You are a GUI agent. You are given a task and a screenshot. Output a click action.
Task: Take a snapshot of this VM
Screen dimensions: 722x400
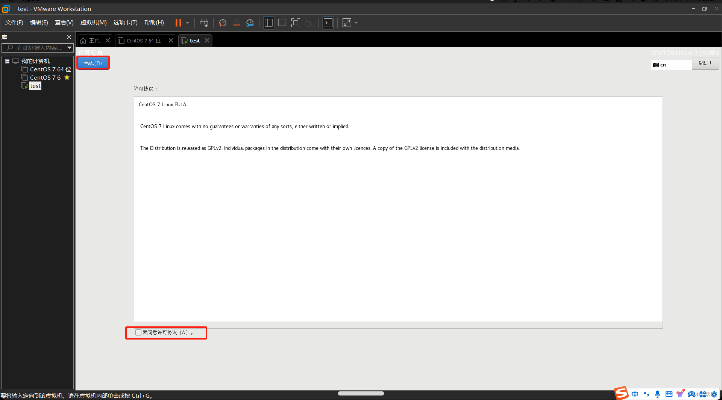[x=223, y=23]
